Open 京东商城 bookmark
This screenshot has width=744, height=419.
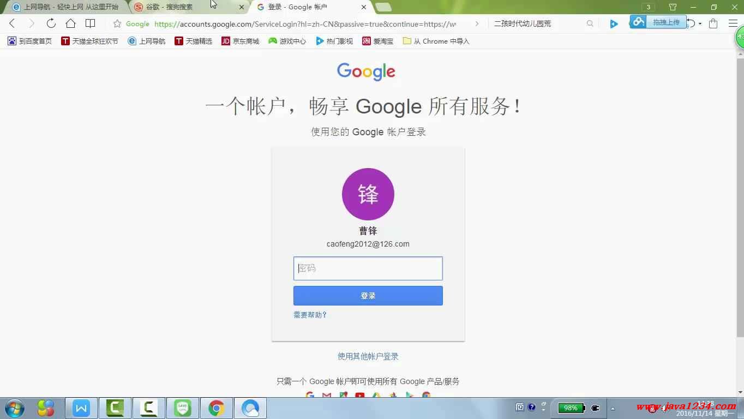click(240, 41)
